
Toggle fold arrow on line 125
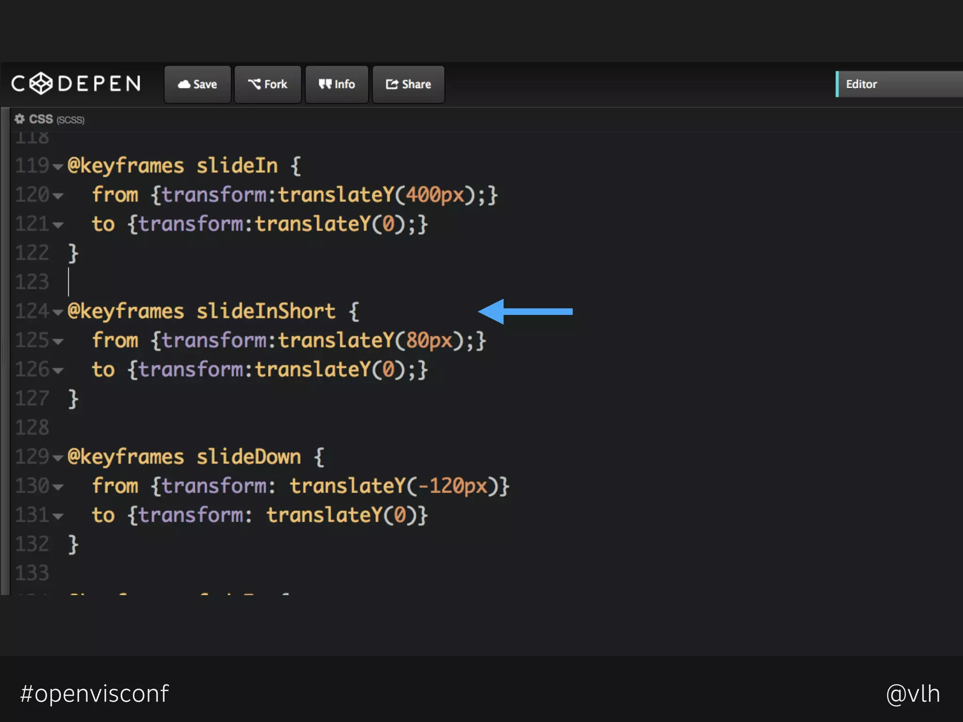click(58, 342)
